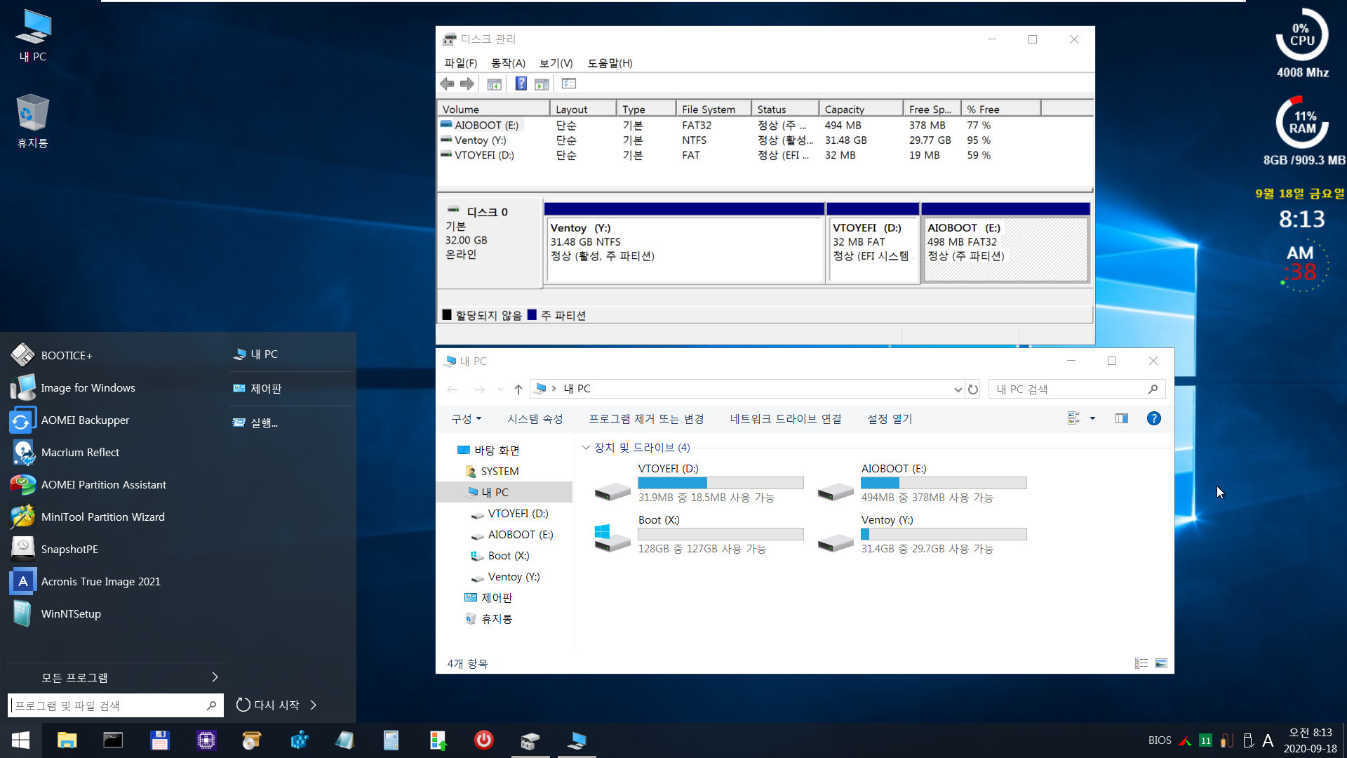Click 네트워크 드라이브 연결
This screenshot has height=758, width=1347.
click(x=786, y=419)
